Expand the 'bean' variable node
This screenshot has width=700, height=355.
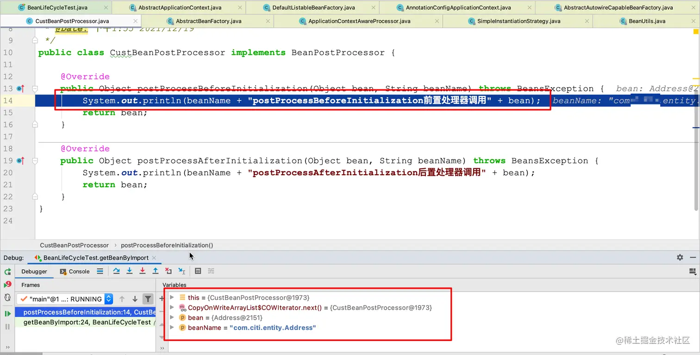172,317
